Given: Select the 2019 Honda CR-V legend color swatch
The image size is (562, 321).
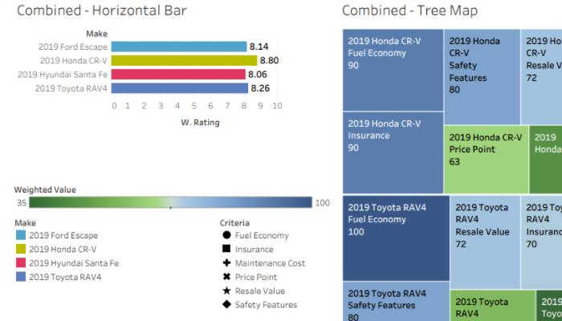Looking at the screenshot, I should (x=21, y=249).
